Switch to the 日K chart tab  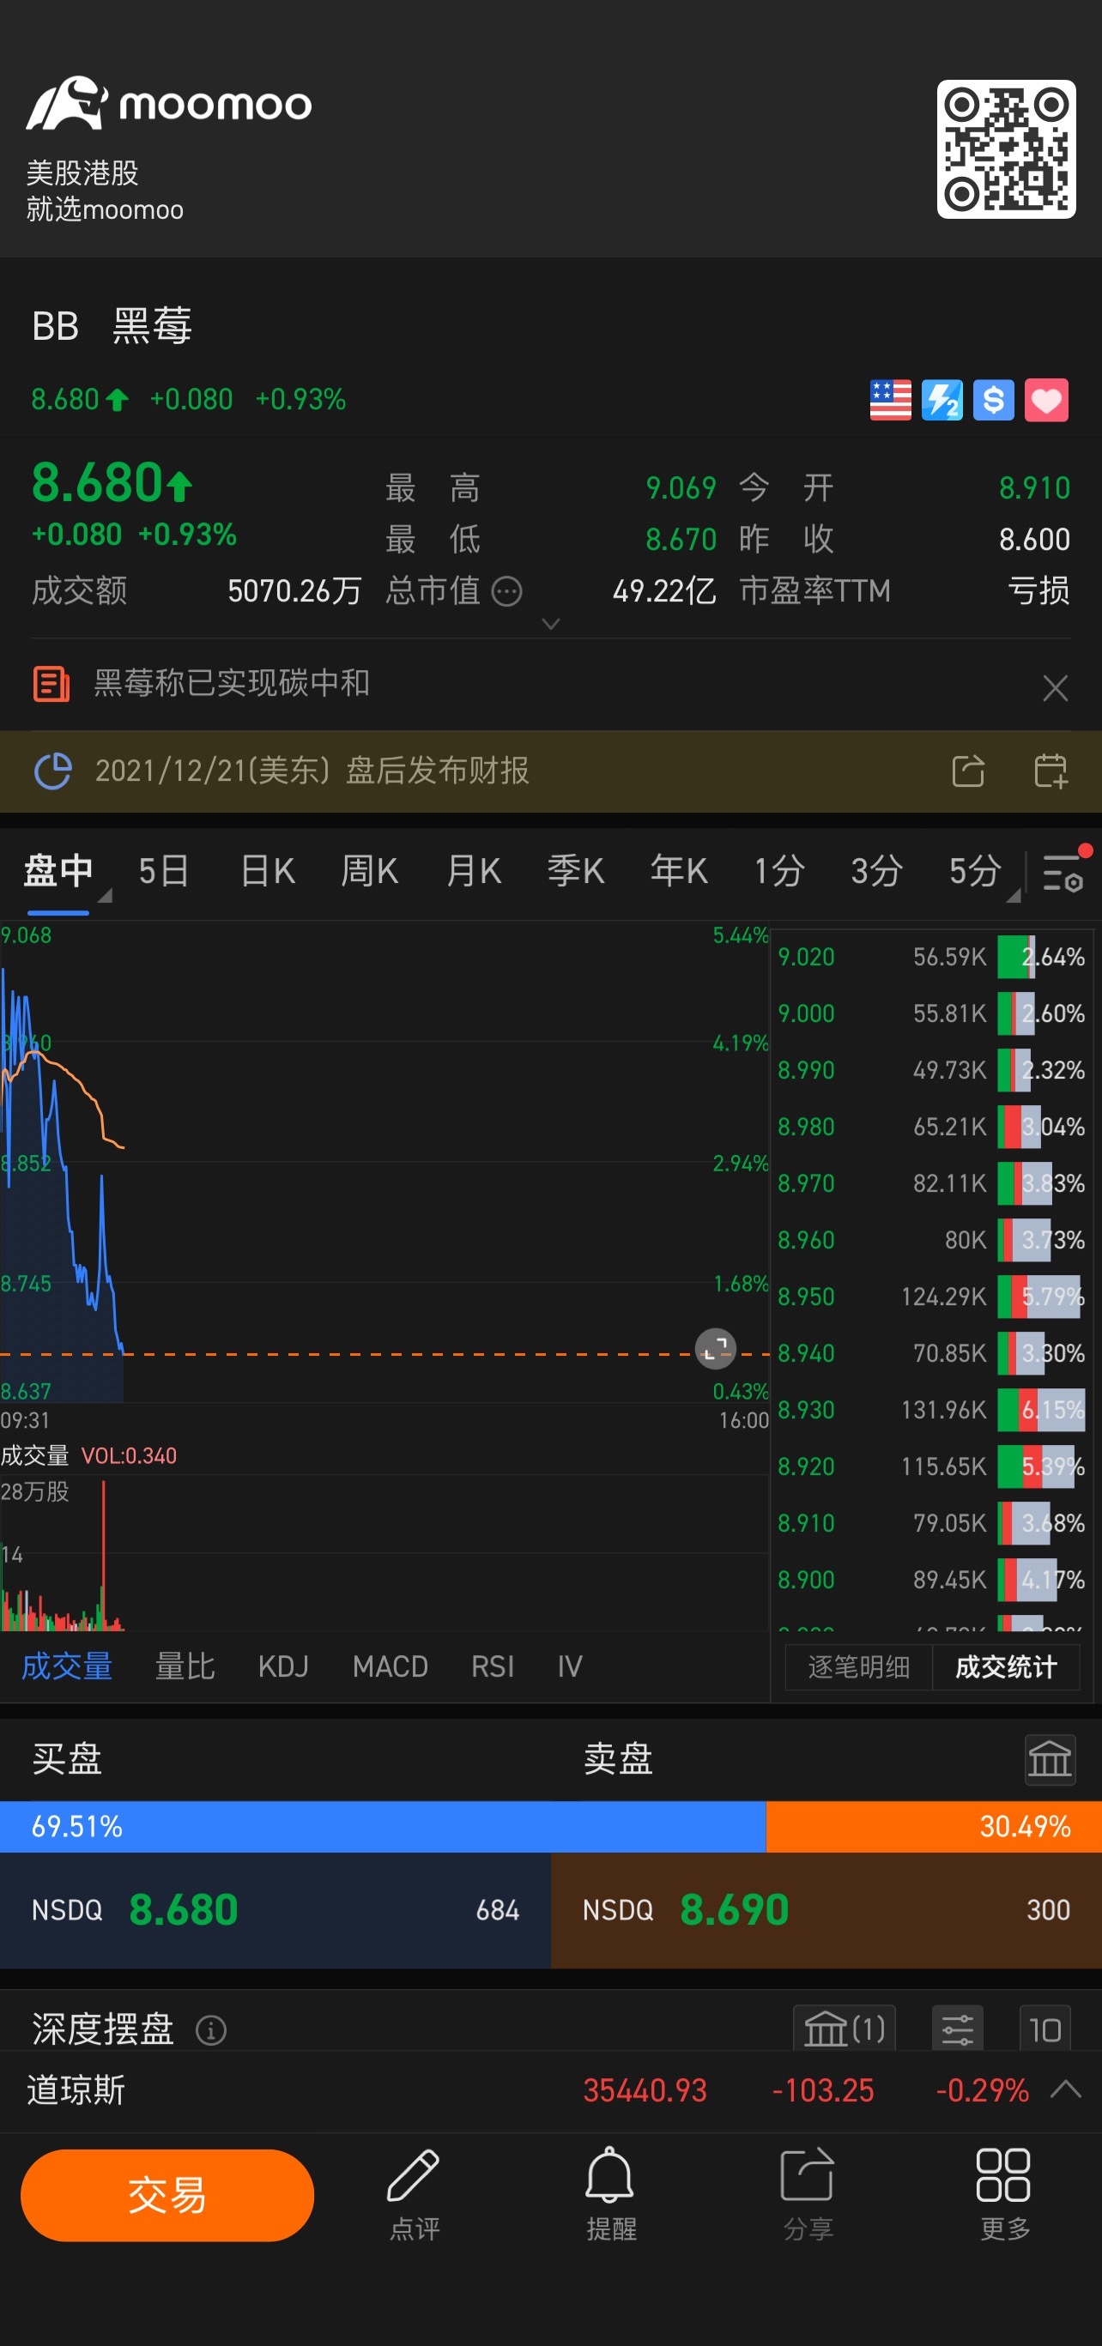point(268,872)
